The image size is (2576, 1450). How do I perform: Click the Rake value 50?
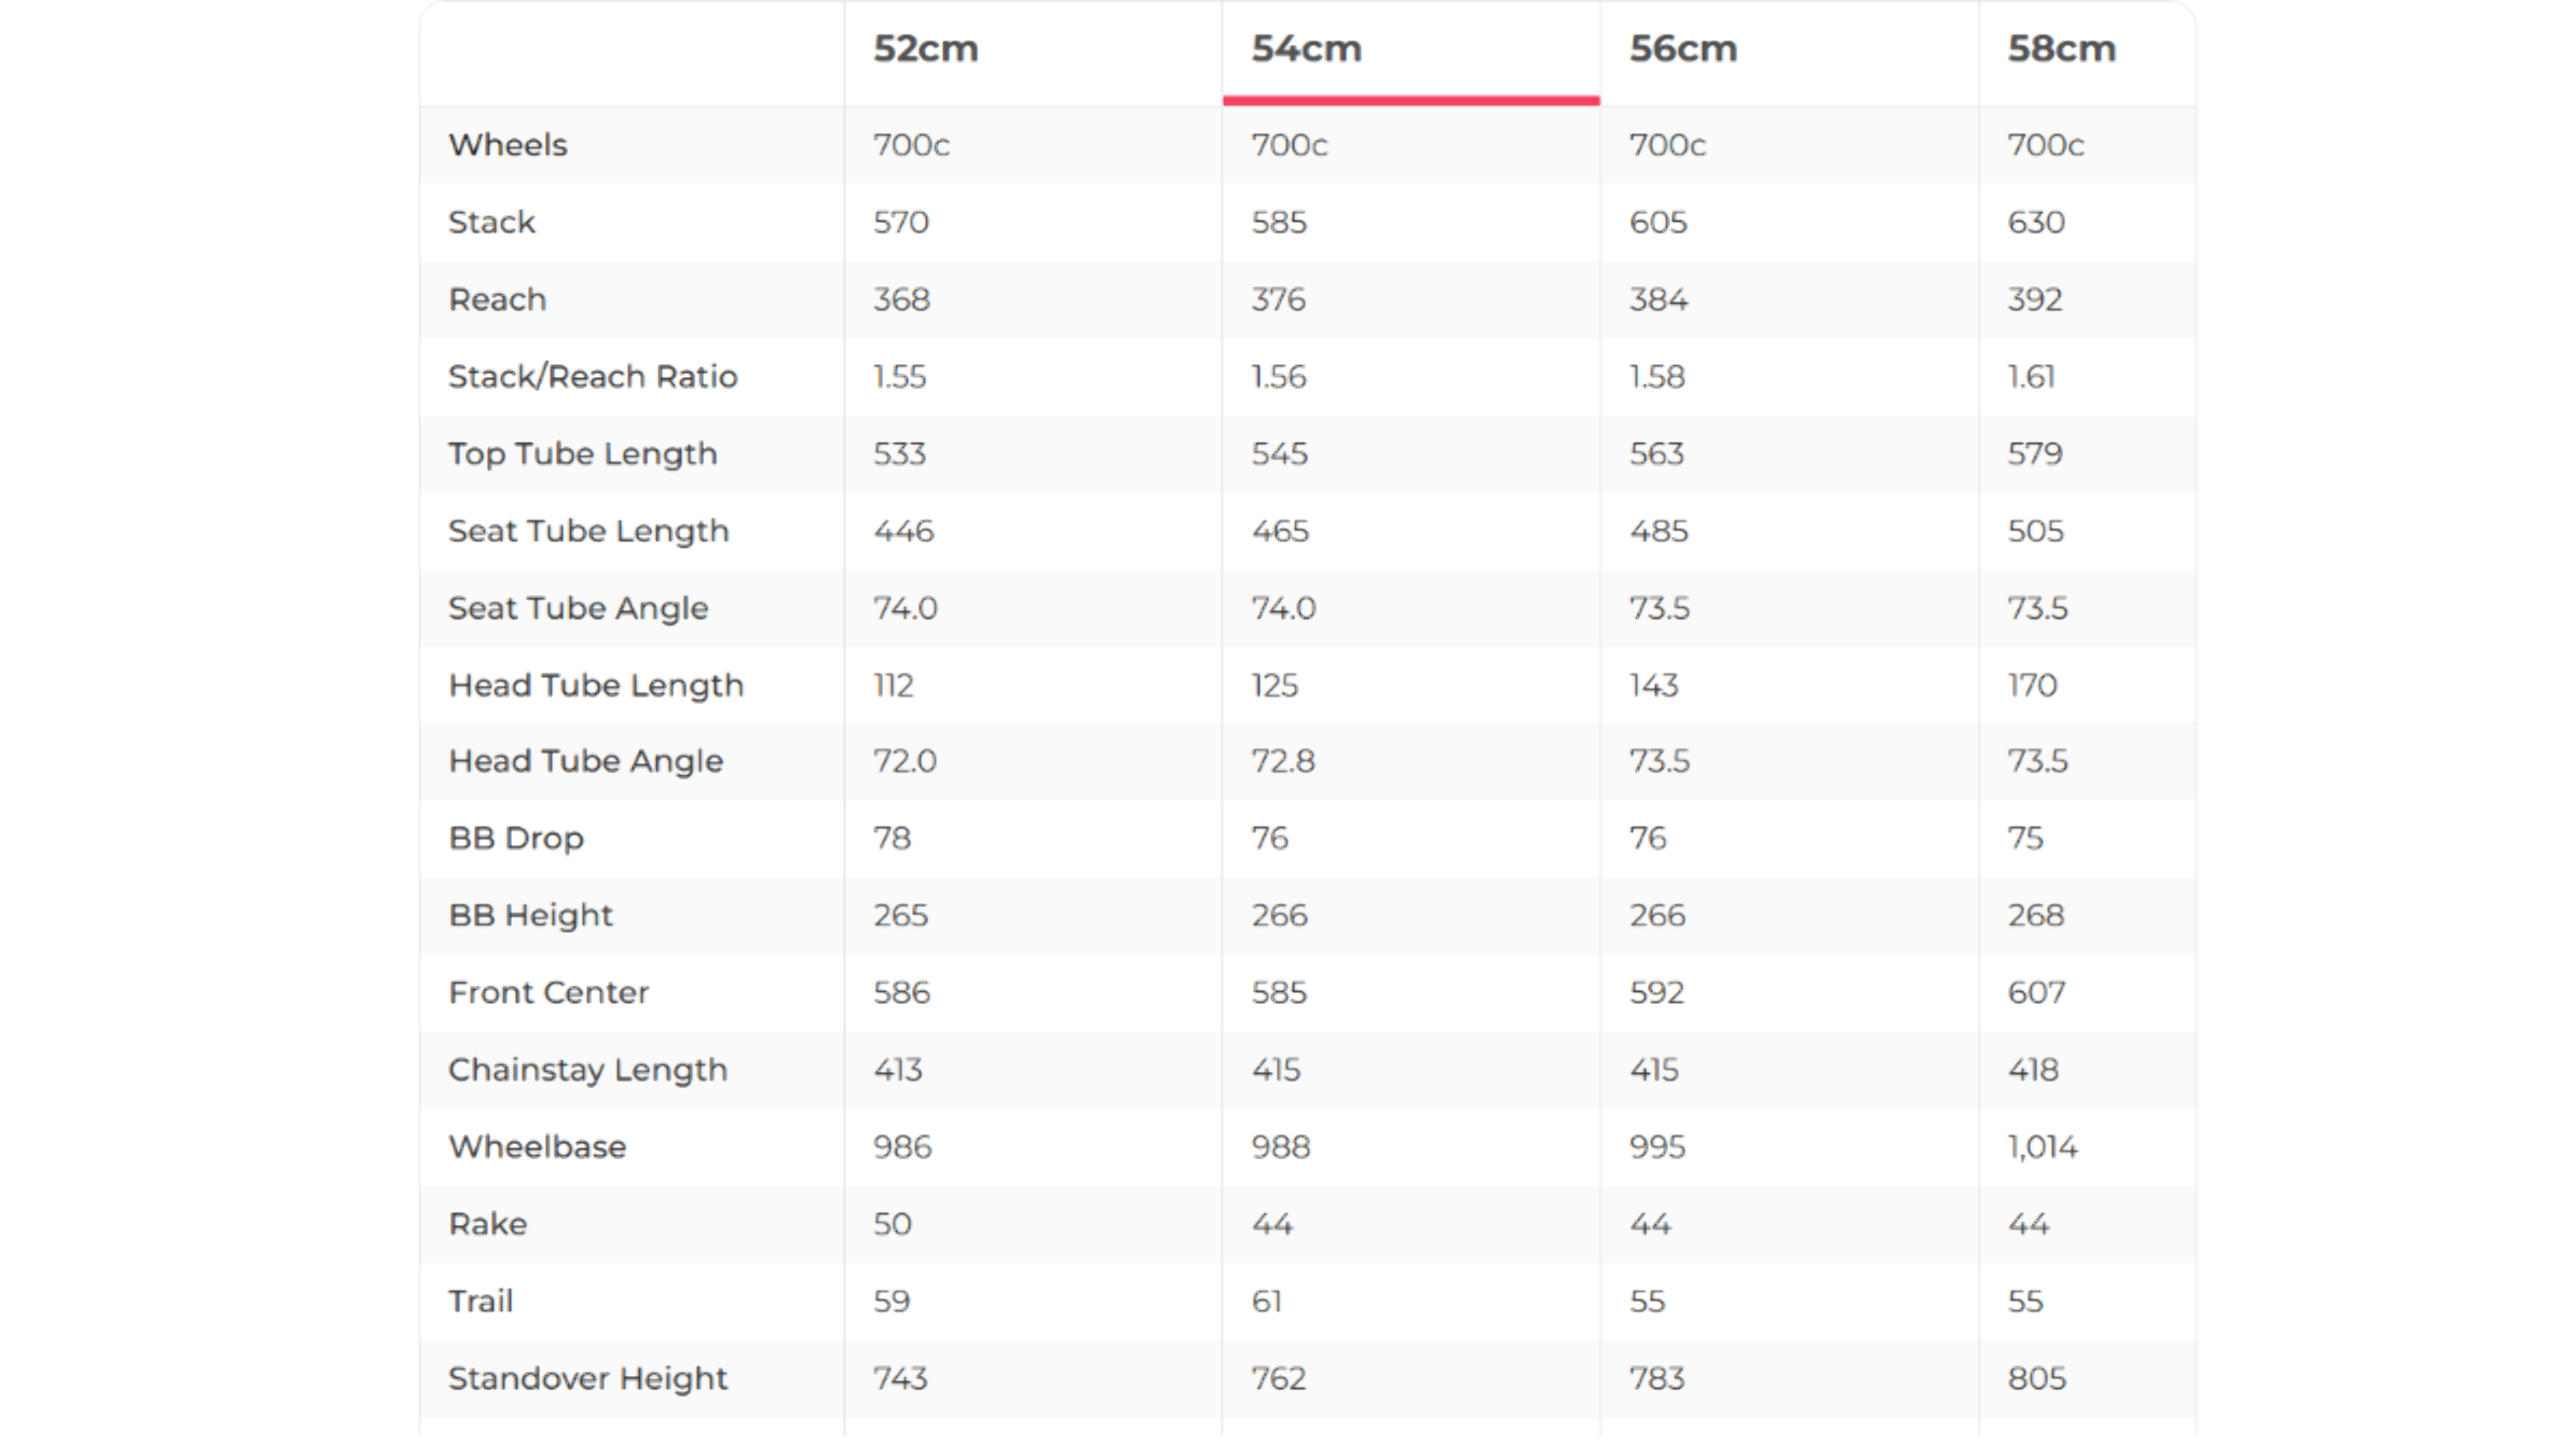(x=892, y=1224)
